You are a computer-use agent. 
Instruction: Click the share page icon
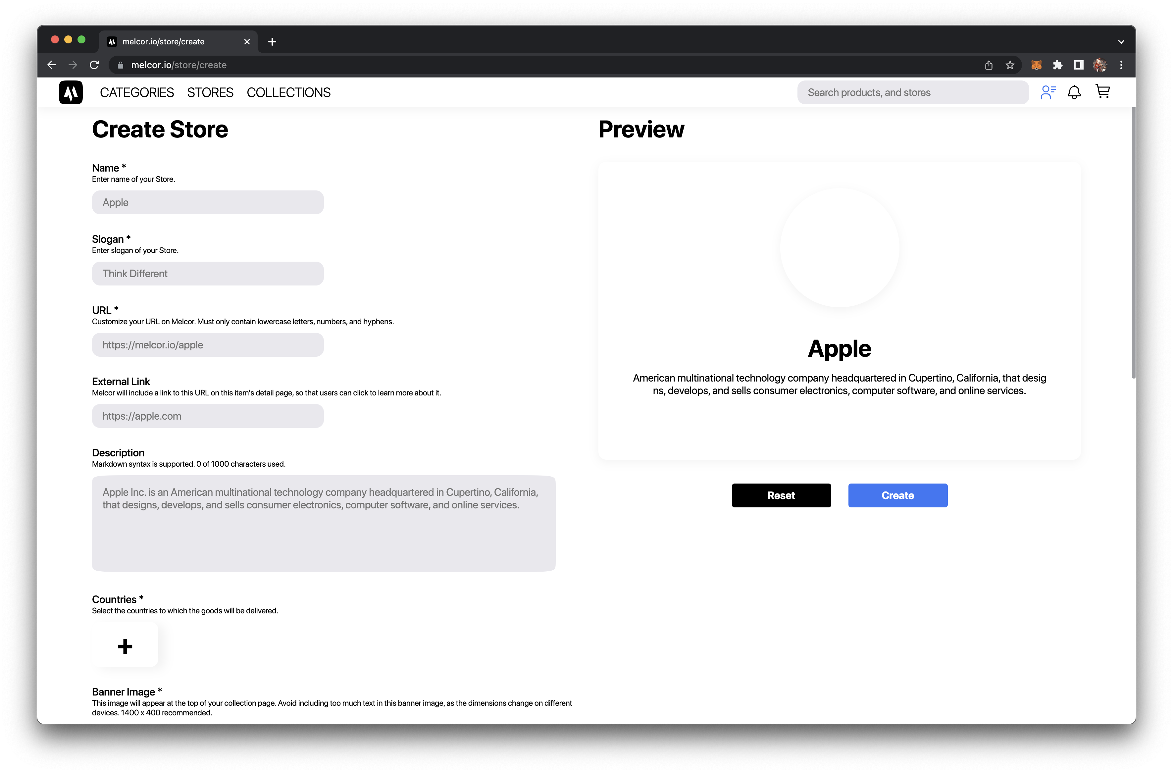click(x=988, y=65)
